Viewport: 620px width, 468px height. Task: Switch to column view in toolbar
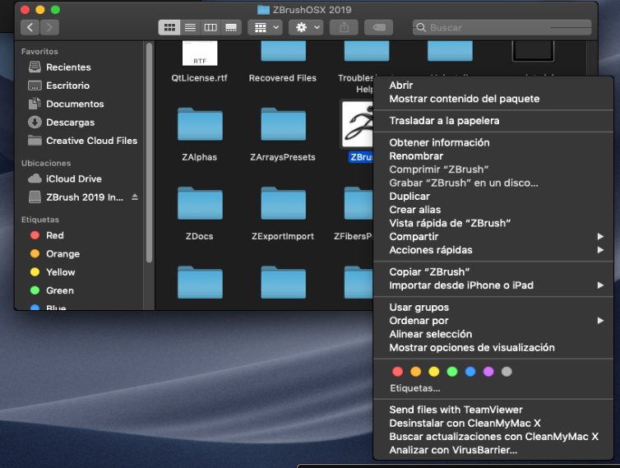point(211,27)
